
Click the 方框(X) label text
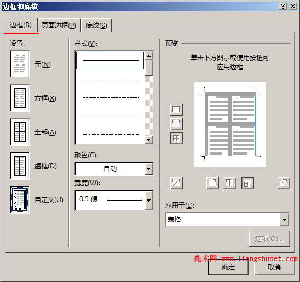click(45, 98)
